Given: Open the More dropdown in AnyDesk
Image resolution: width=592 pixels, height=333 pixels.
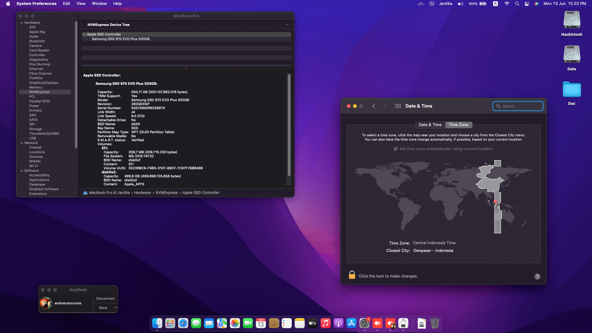Looking at the screenshot, I should 106,308.
